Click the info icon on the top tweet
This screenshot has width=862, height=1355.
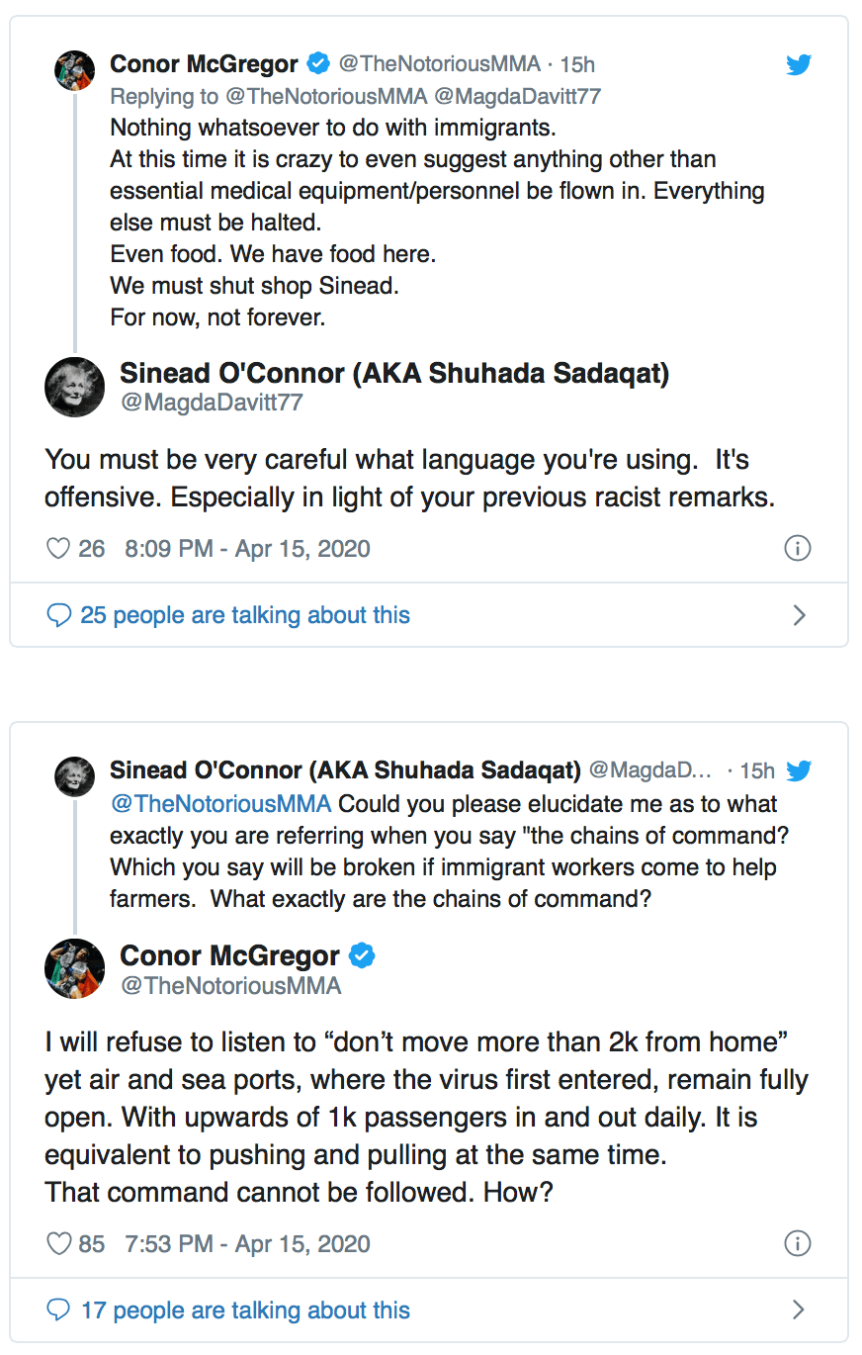coord(798,548)
